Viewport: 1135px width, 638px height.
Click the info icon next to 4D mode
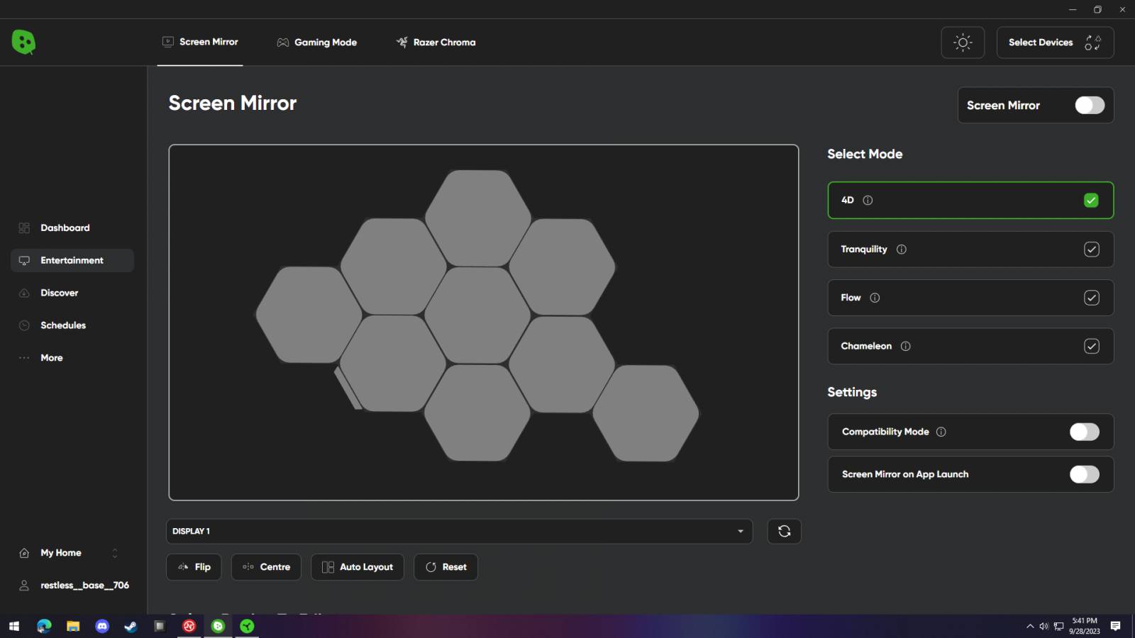tap(866, 200)
